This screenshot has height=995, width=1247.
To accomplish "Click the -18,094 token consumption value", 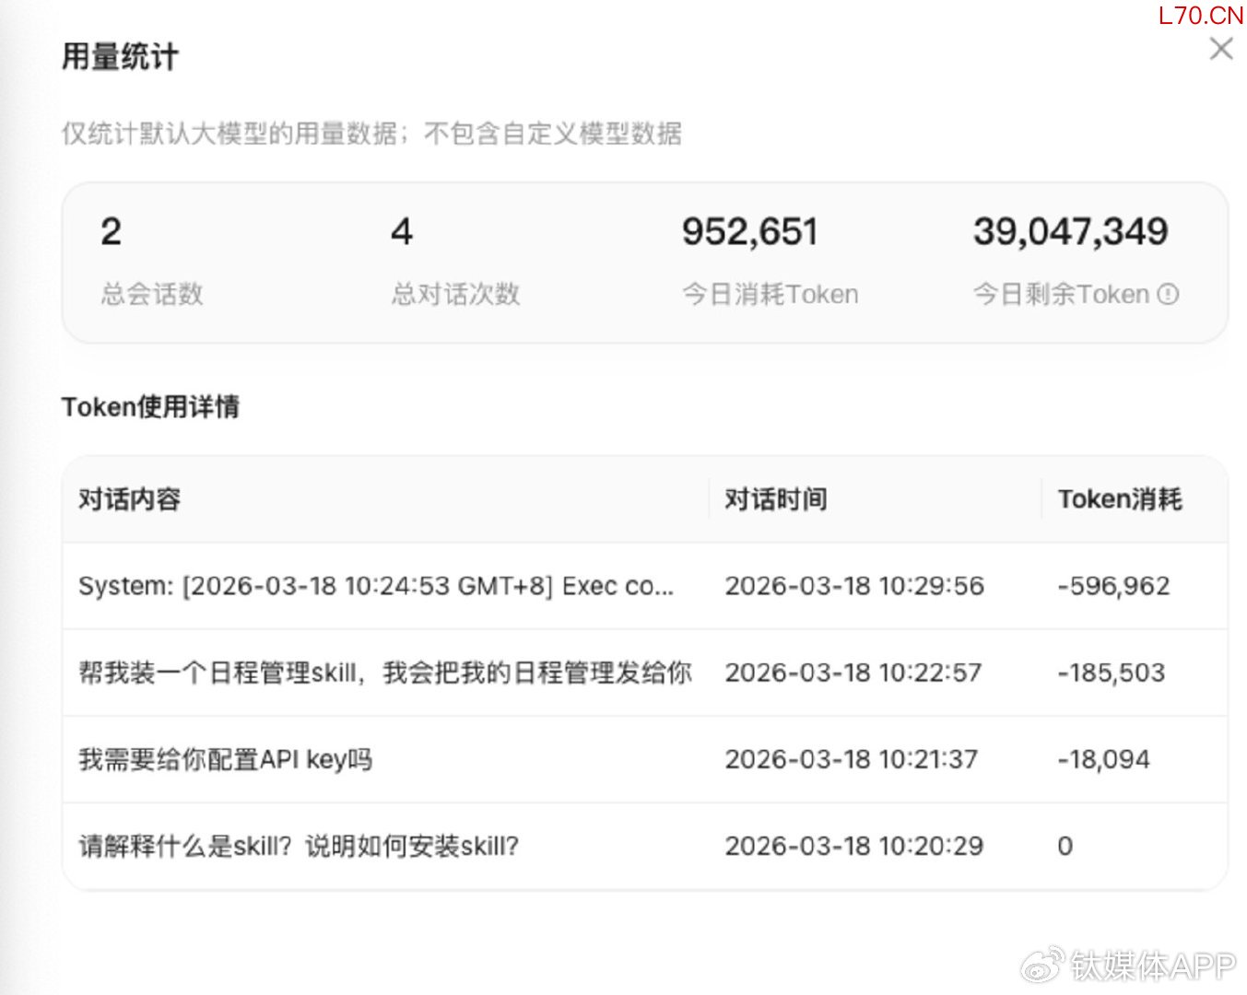I will [x=1104, y=759].
